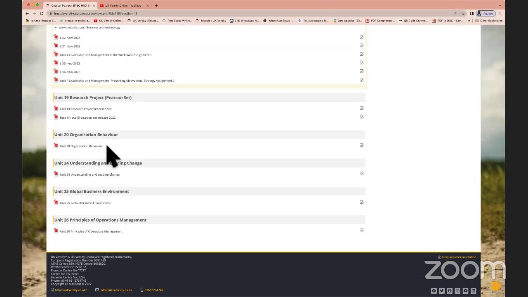Select the Unit 20 Organisation Behaviour section heading

[86, 134]
